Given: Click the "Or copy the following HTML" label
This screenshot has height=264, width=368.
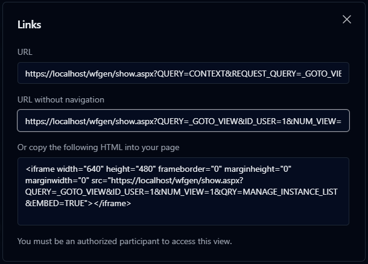Looking at the screenshot, I should pos(98,146).
